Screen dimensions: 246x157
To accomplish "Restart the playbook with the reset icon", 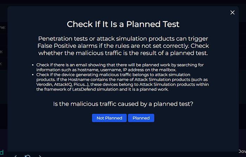I will (x=27, y=156).
